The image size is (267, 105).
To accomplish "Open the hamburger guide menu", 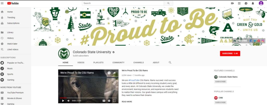I will pyautogui.click(x=2, y=3).
